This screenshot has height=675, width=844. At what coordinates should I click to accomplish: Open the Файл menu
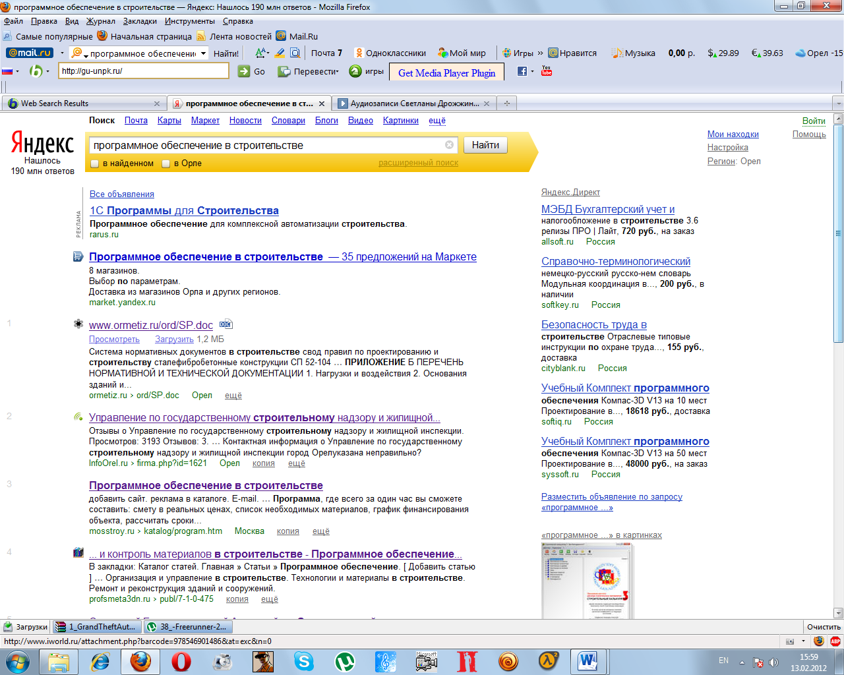(13, 21)
